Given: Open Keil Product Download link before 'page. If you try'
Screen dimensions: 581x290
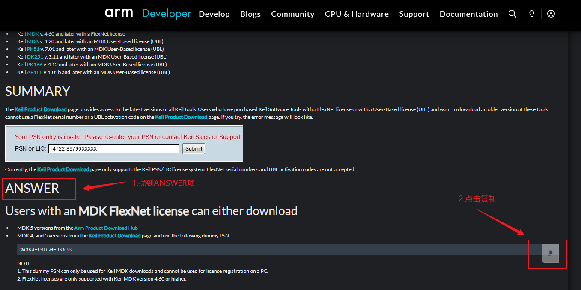Looking at the screenshot, I should click(x=181, y=117).
